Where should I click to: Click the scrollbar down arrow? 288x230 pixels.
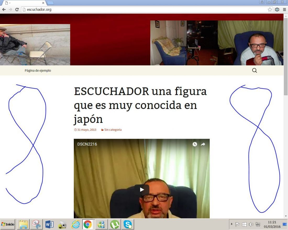286,216
